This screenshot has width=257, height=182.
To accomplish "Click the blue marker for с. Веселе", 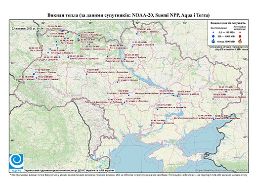I will click(118, 82).
